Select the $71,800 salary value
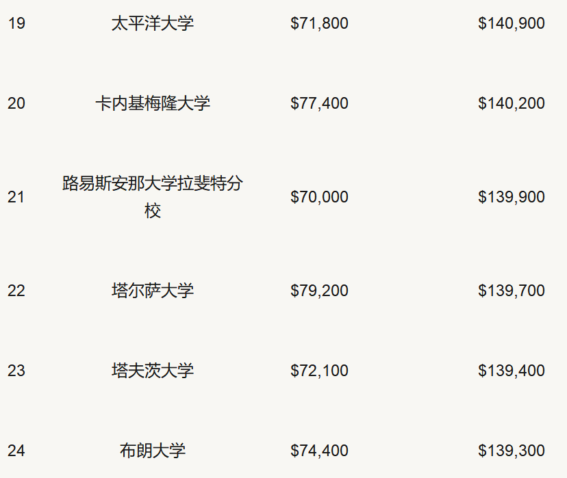This screenshot has width=567, height=478. (319, 24)
